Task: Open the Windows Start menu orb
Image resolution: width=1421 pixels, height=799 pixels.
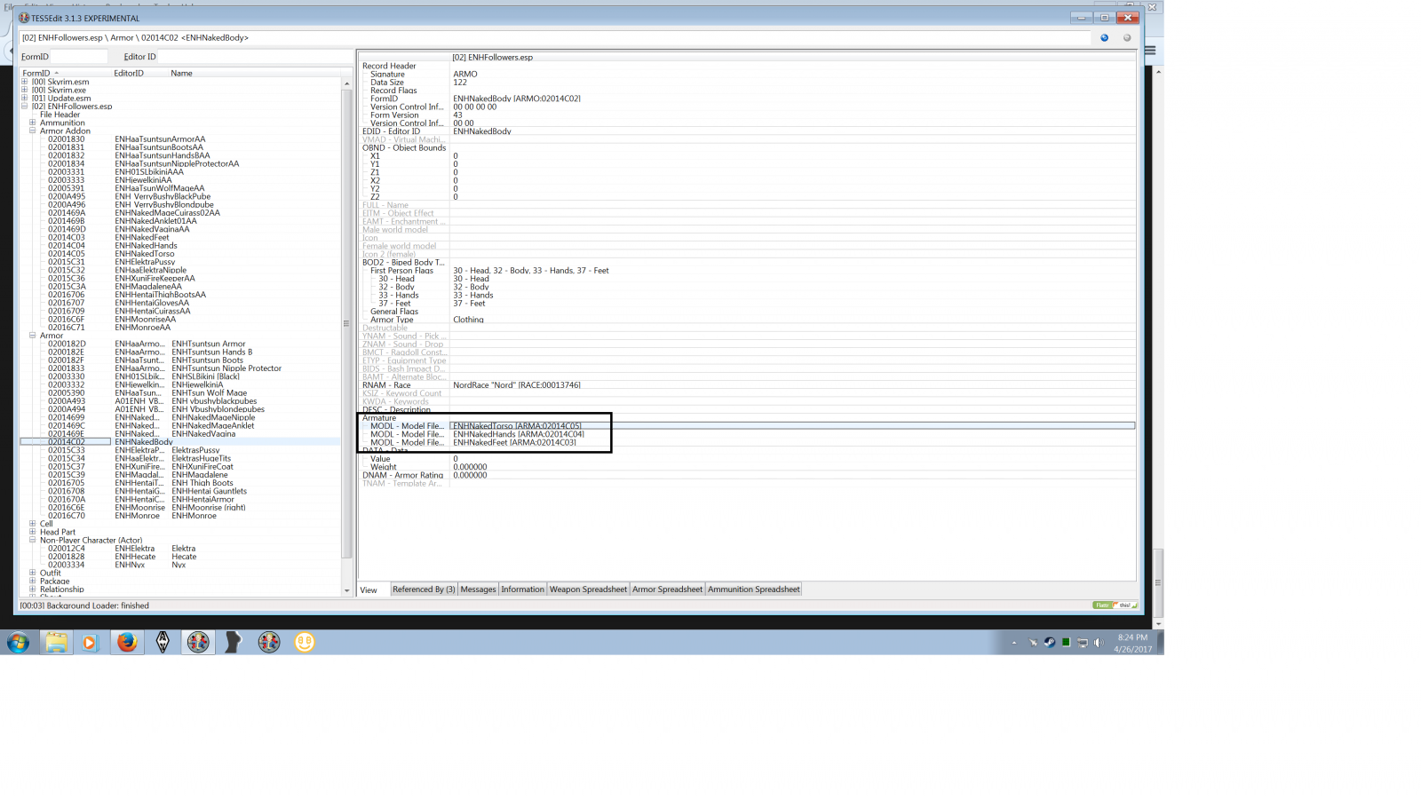Action: (x=18, y=642)
